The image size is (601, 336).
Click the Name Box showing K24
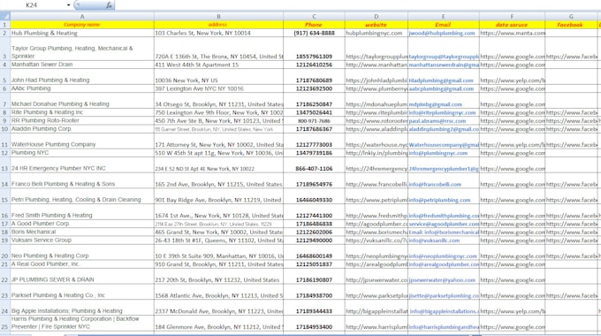click(x=33, y=5)
